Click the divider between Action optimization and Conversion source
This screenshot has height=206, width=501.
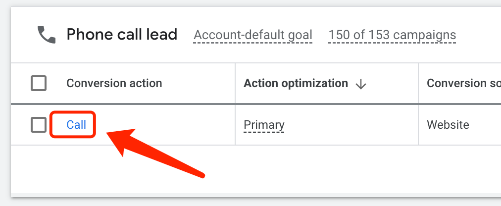tap(418, 83)
